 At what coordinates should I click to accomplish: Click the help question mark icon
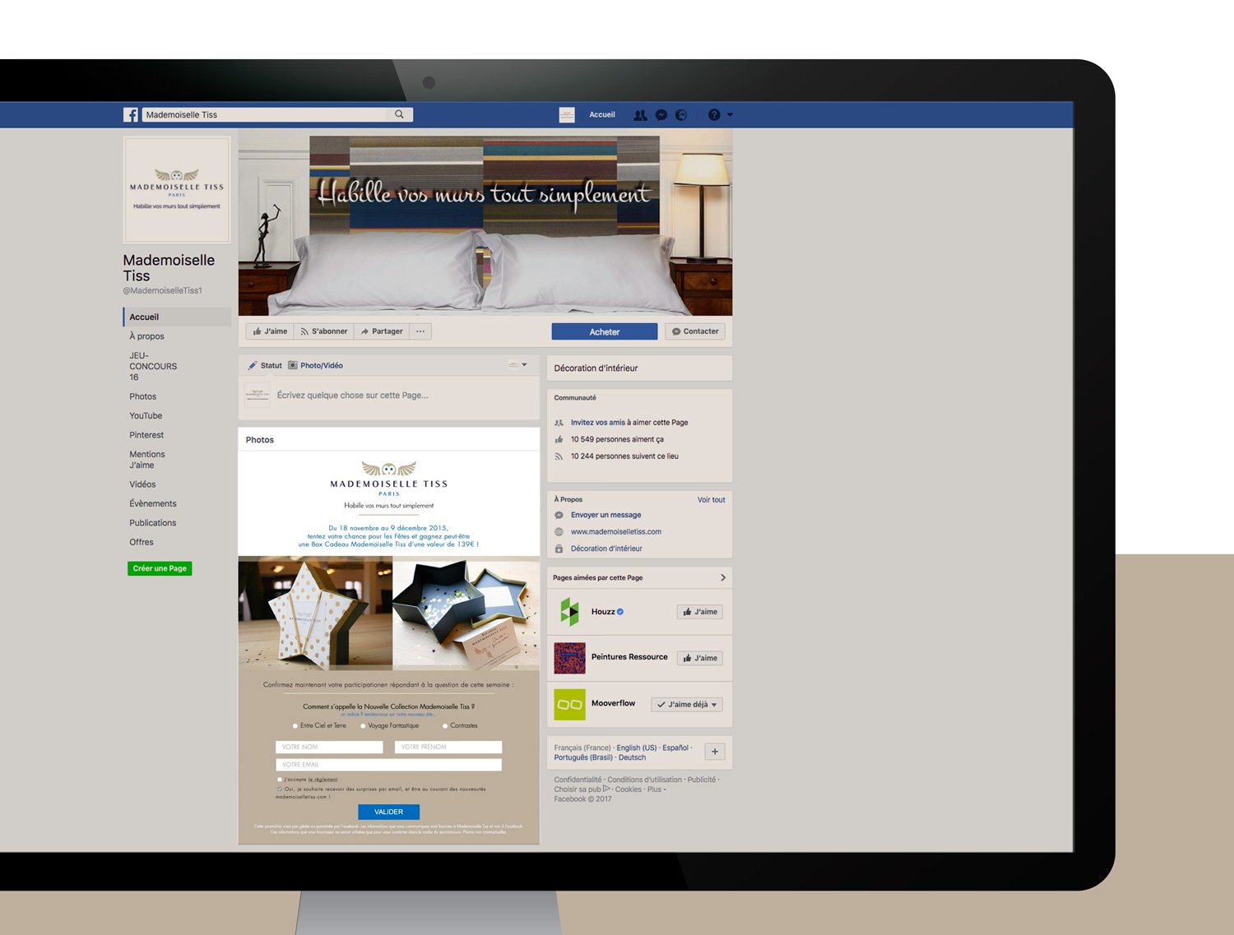714,115
